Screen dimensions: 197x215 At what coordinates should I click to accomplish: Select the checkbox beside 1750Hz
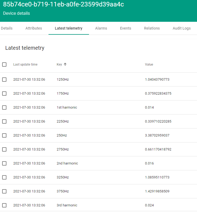(4, 94)
